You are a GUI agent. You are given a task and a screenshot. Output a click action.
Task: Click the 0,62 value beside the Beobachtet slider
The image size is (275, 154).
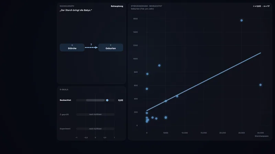[121, 100]
